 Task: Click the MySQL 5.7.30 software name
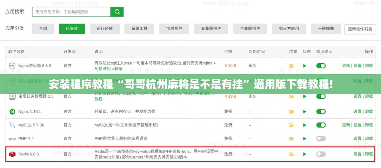(x=31, y=125)
